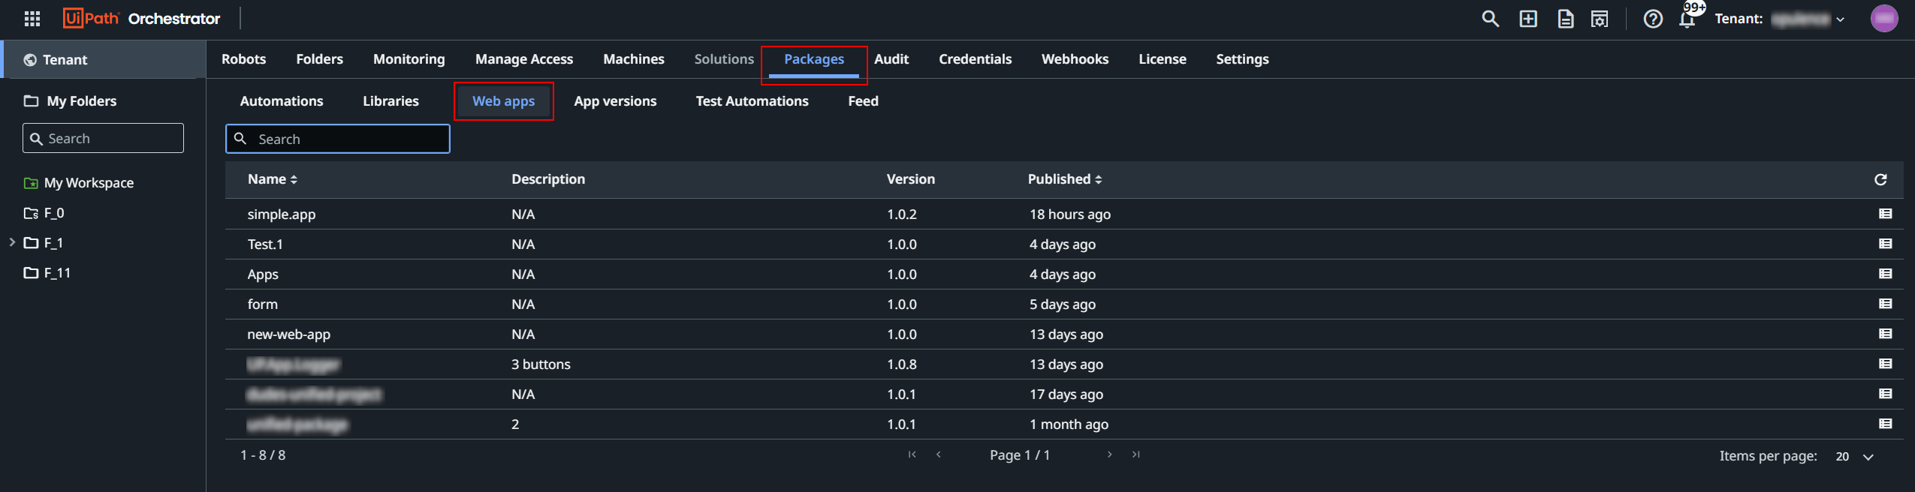This screenshot has width=1915, height=492.
Task: Focus the folder search field in sidebar
Action: pos(104,138)
